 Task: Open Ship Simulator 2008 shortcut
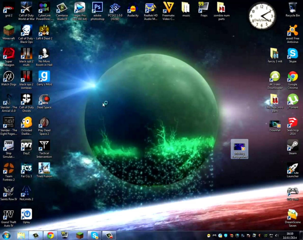(8, 149)
